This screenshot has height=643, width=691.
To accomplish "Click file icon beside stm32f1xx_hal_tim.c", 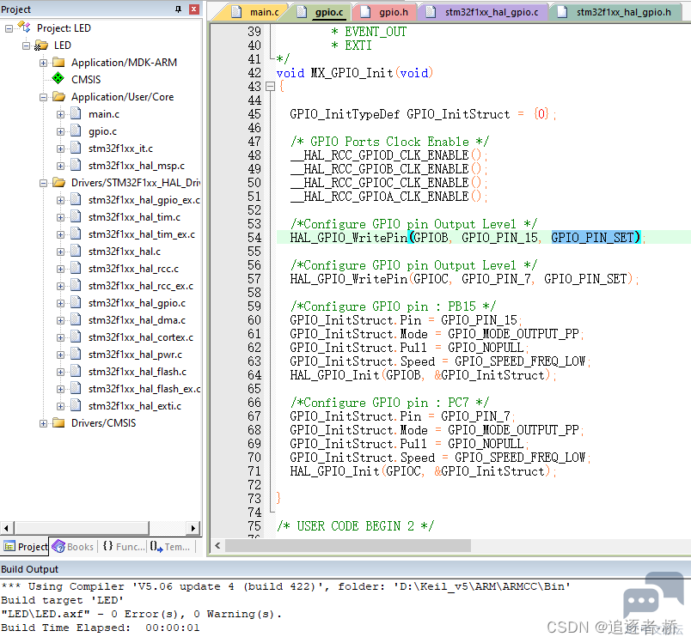I will pyautogui.click(x=76, y=216).
